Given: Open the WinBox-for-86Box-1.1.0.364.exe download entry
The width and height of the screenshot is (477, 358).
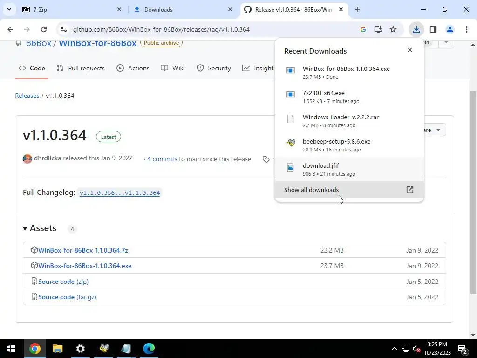Looking at the screenshot, I should click(349, 72).
